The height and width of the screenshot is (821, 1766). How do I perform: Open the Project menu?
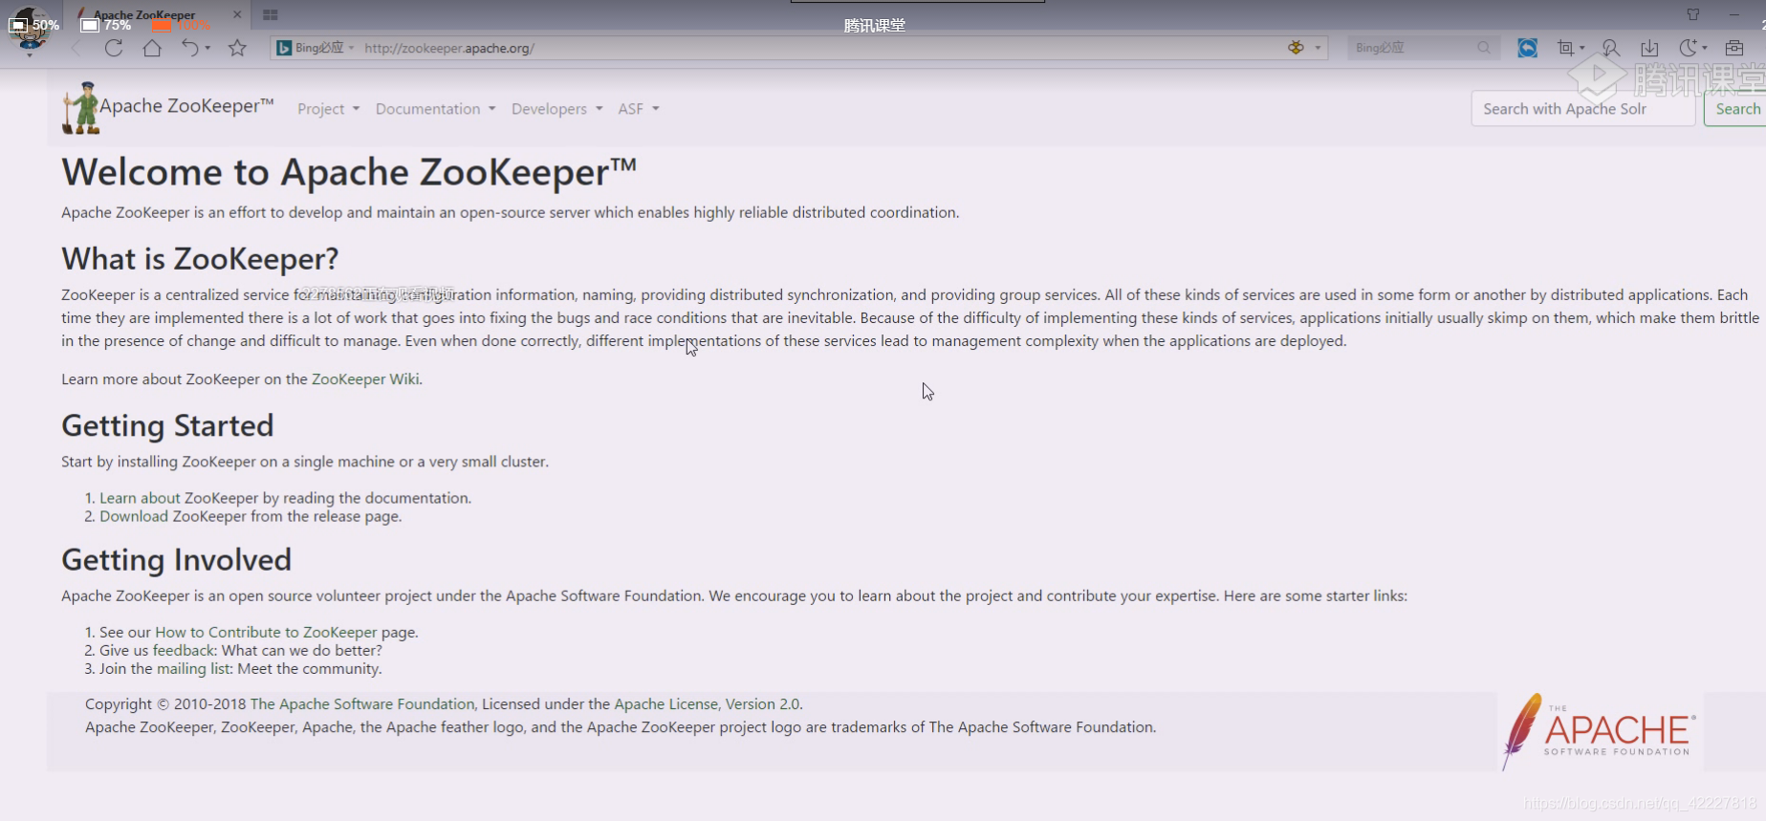(328, 109)
